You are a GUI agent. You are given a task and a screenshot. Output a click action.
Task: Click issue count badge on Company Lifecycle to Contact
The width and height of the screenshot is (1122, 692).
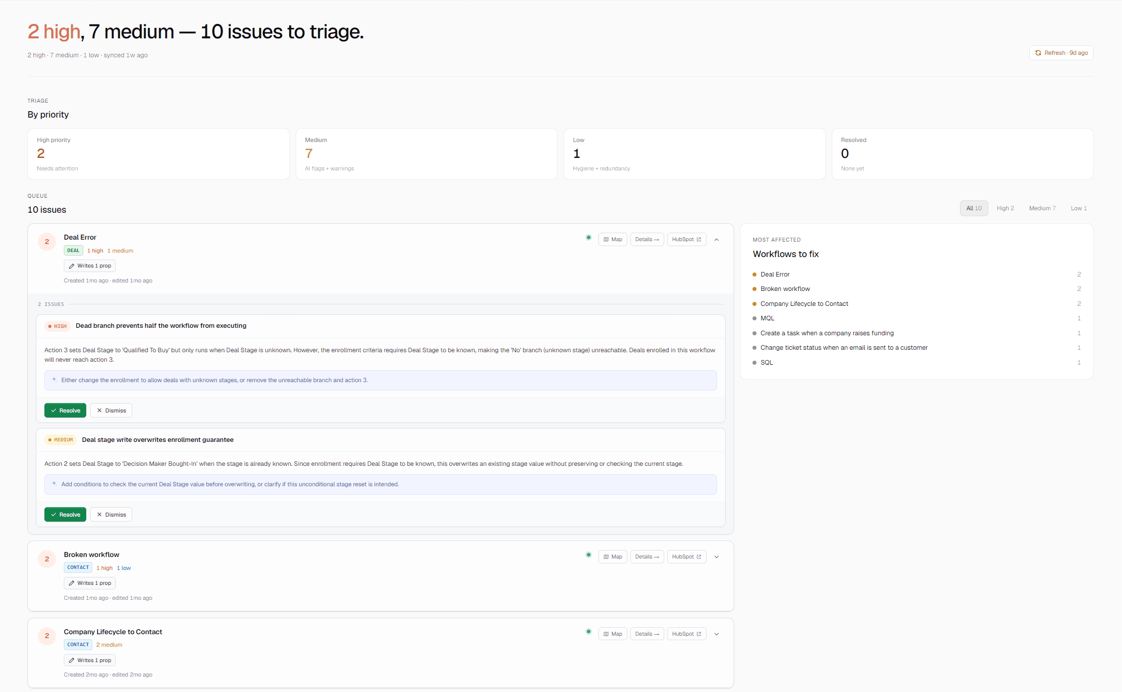point(47,636)
